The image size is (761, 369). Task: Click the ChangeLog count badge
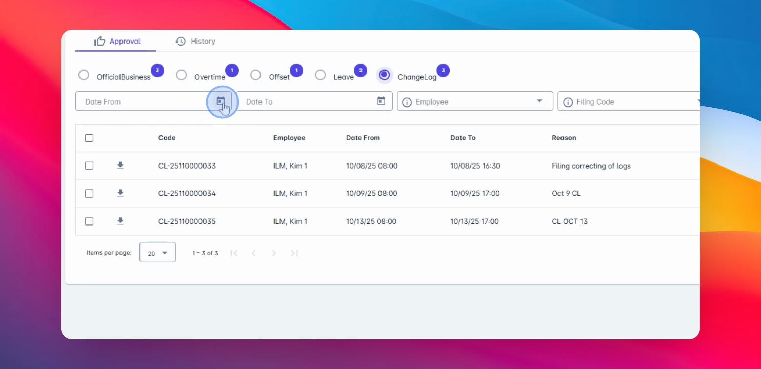(443, 70)
